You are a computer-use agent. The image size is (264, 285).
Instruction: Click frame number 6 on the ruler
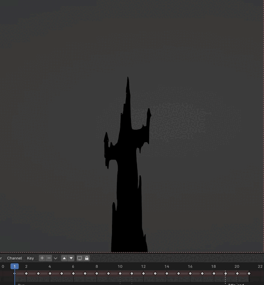tap(73, 266)
